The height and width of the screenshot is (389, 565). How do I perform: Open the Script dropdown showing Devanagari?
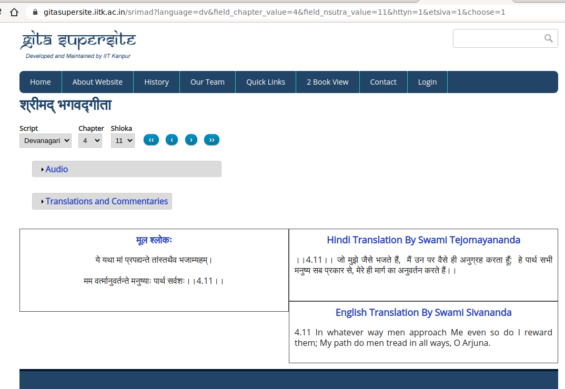point(45,140)
